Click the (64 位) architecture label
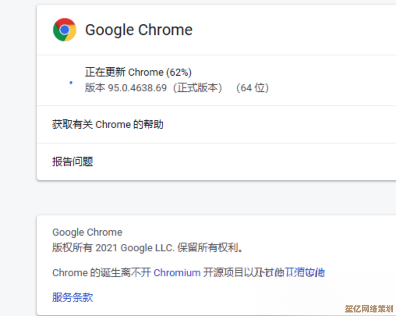This screenshot has height=316, width=396. 252,88
